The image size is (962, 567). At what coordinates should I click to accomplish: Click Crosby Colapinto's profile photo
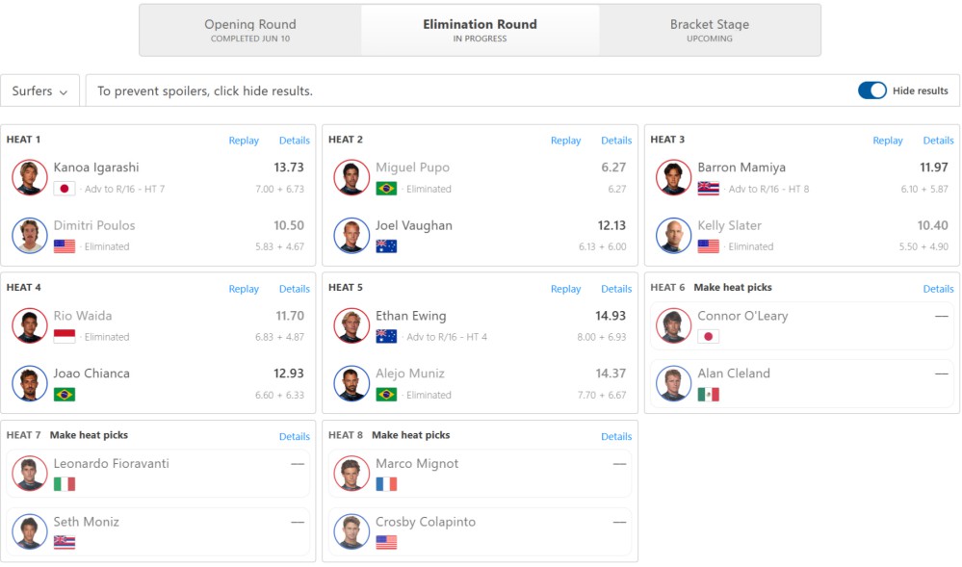[351, 531]
